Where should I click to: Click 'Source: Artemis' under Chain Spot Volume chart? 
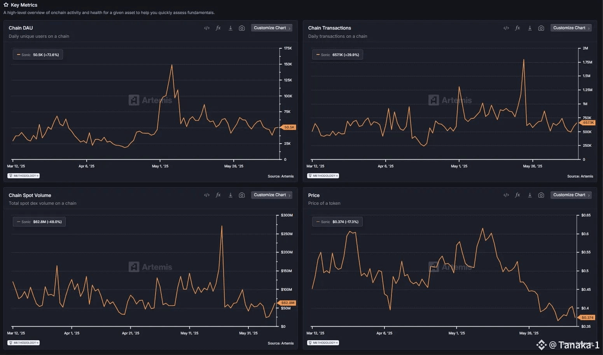tap(281, 343)
